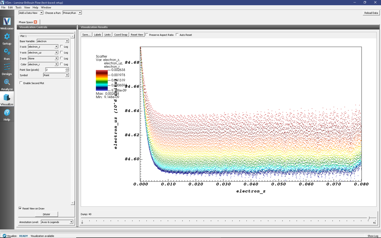Open the Annotation Level dropdown
This screenshot has height=238, width=381.
pyautogui.click(x=57, y=222)
